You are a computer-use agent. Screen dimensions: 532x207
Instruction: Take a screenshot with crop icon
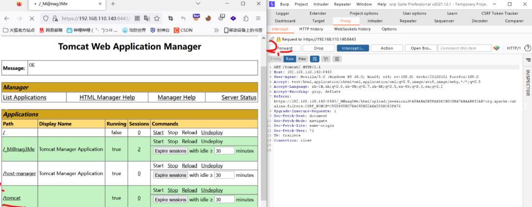pyautogui.click(x=171, y=18)
